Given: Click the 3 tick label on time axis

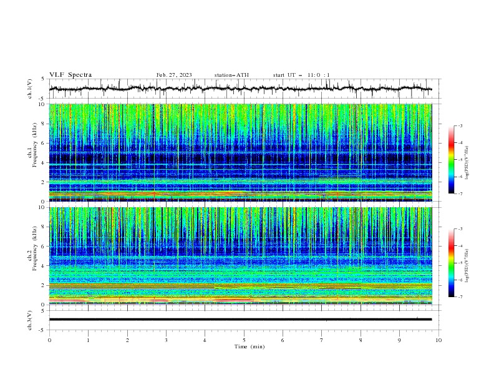Looking at the screenshot, I should click(x=166, y=340).
